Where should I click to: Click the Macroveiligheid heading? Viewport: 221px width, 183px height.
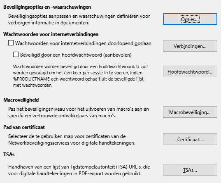click(x=21, y=100)
